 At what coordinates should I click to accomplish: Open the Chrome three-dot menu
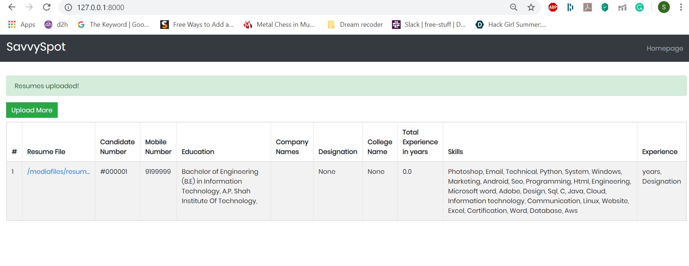pyautogui.click(x=681, y=7)
